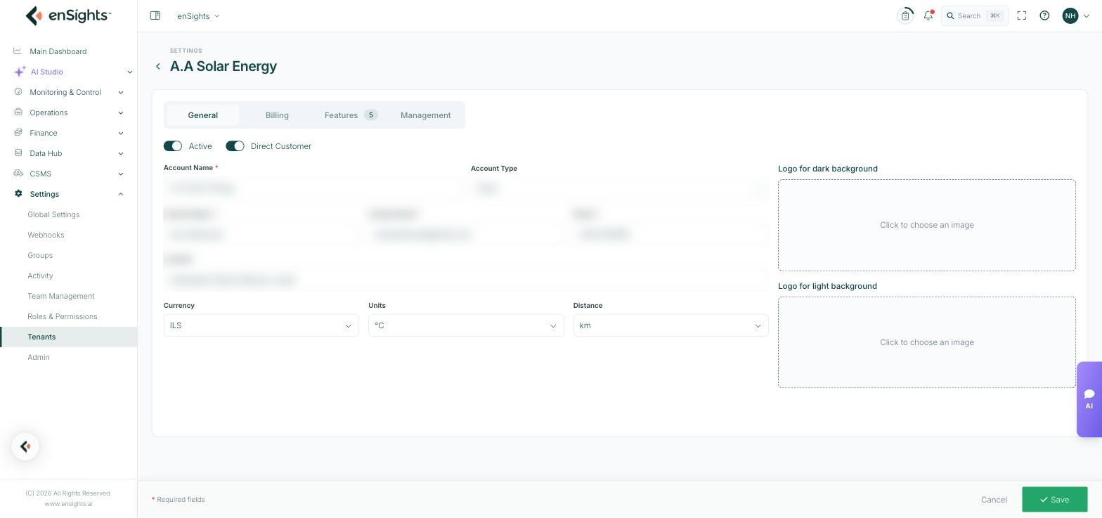Click the CSMS sidebar icon
The height and width of the screenshot is (518, 1102).
pyautogui.click(x=18, y=174)
